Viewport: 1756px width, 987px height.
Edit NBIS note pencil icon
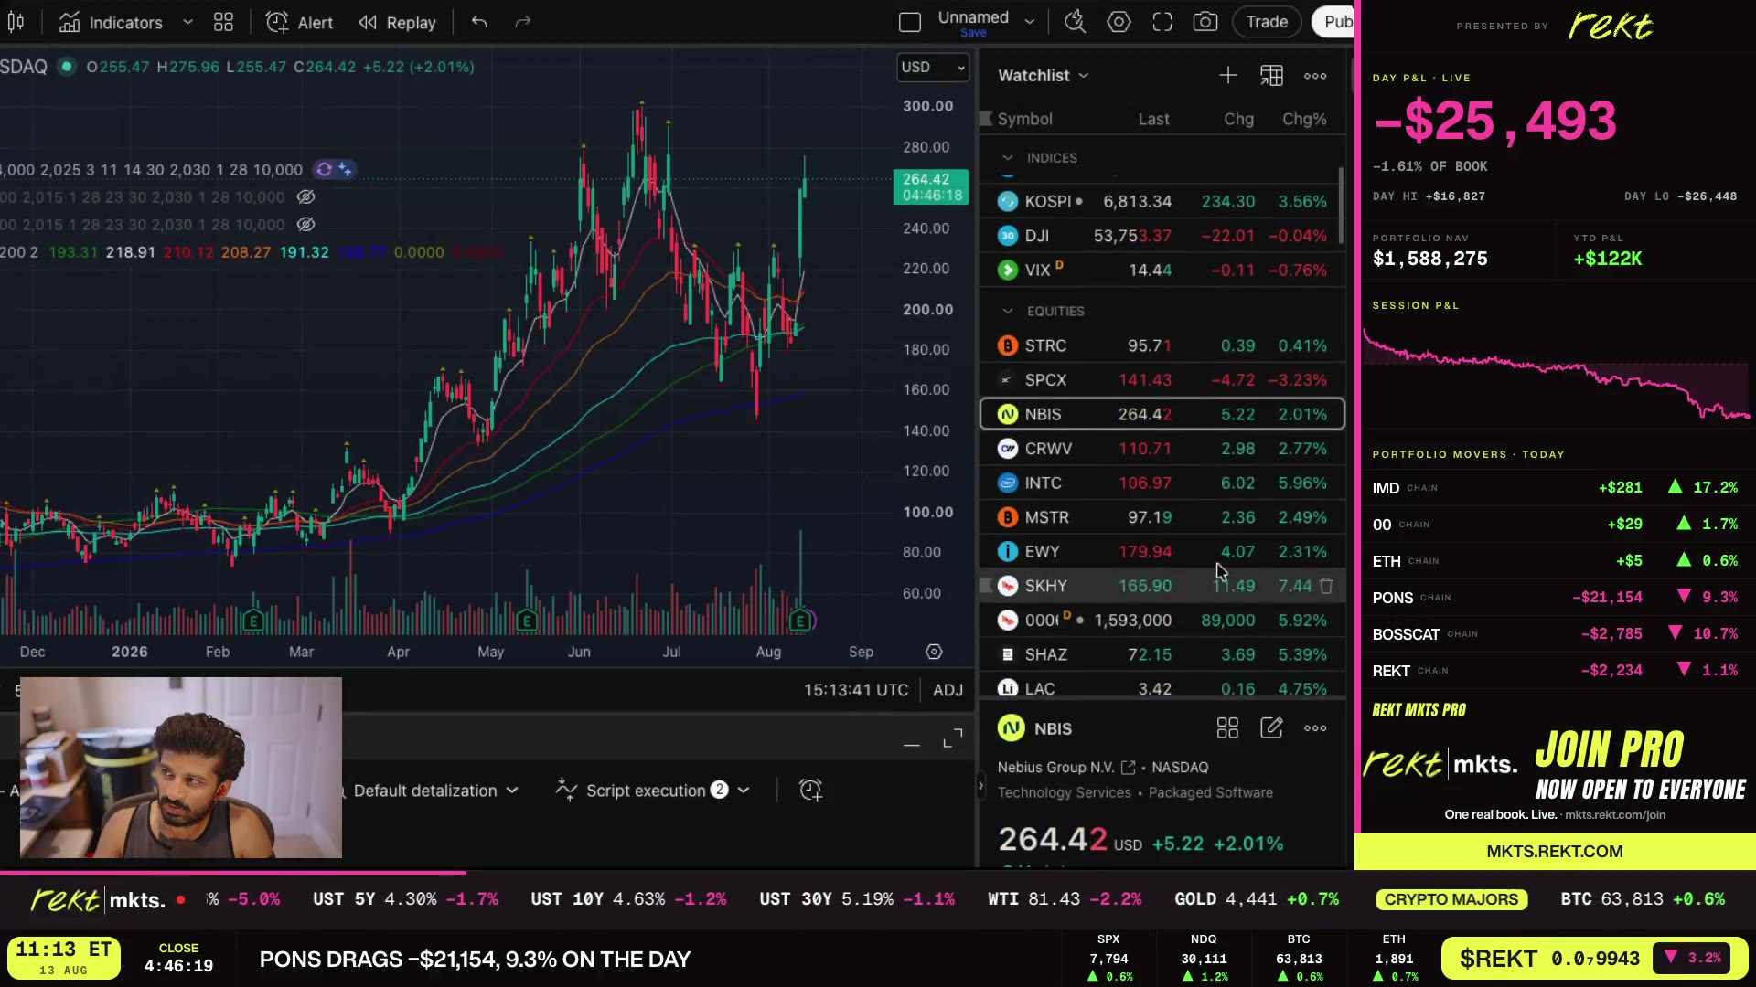pyautogui.click(x=1271, y=728)
